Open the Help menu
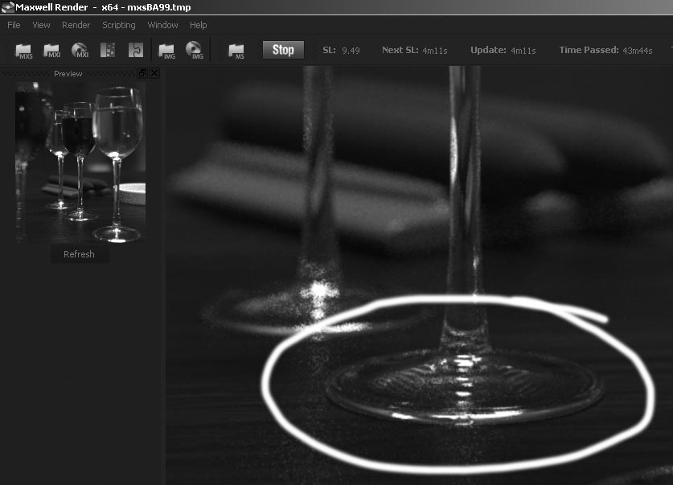The image size is (673, 485). (199, 25)
